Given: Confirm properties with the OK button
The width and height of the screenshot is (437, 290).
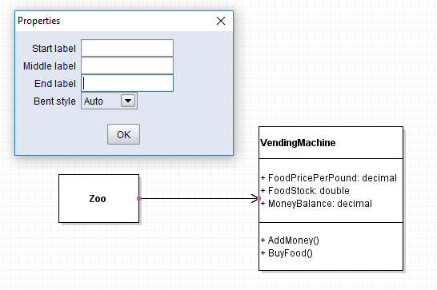Looking at the screenshot, I should [123, 134].
